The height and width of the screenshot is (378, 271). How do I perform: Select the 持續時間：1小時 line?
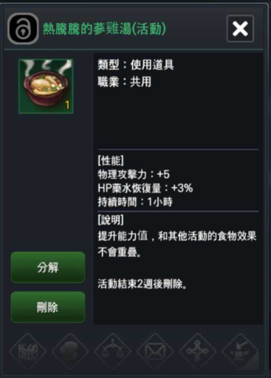(135, 202)
